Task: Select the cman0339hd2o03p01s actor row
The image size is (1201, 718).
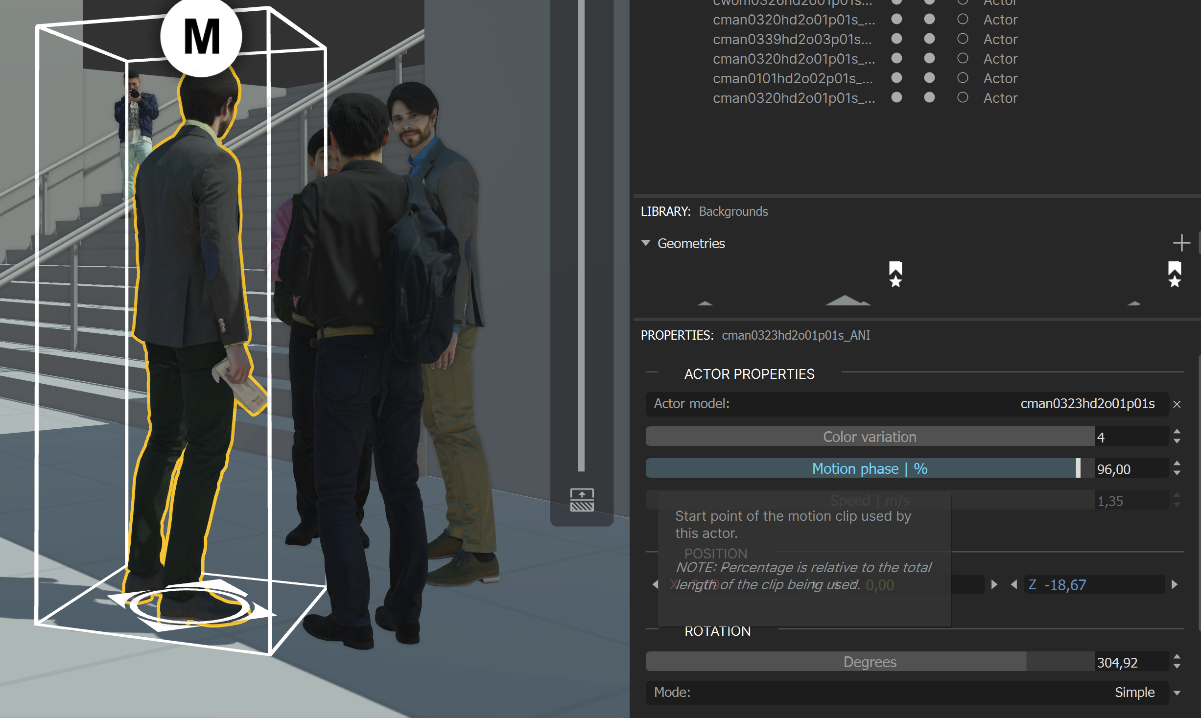Action: 792,39
